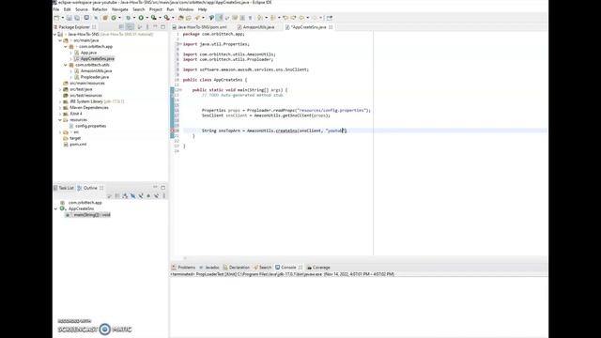Expand the src/test/java folder
Screen dimensions: 601x338
(60, 89)
